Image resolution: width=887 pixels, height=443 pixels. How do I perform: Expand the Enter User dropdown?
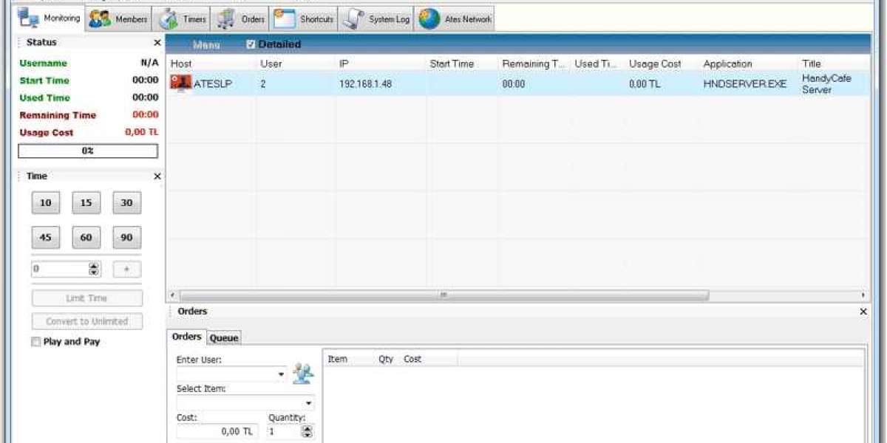281,375
